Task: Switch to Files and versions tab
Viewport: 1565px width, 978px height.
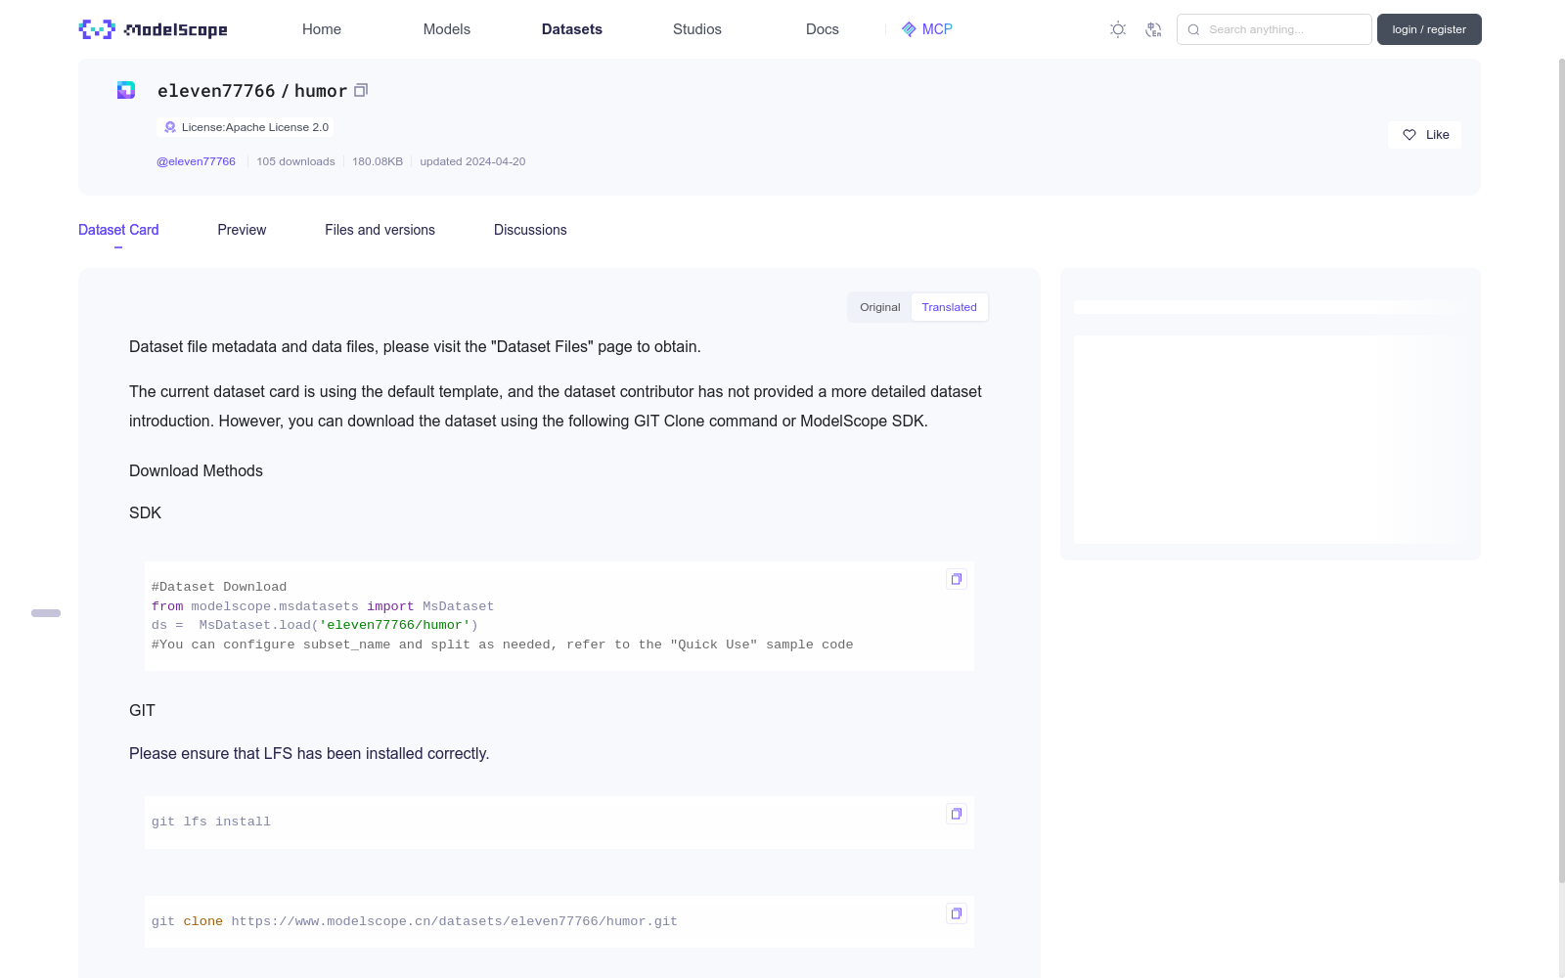Action: tap(380, 230)
